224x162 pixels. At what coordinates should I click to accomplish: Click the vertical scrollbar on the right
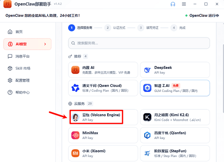tap(223, 78)
